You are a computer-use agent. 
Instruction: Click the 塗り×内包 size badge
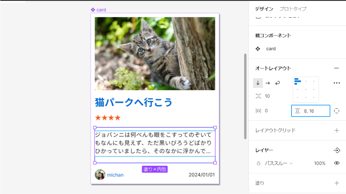[155, 170]
